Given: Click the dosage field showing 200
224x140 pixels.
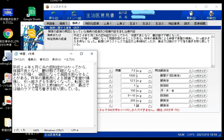Looking at the screenshot, I should tap(128, 101).
